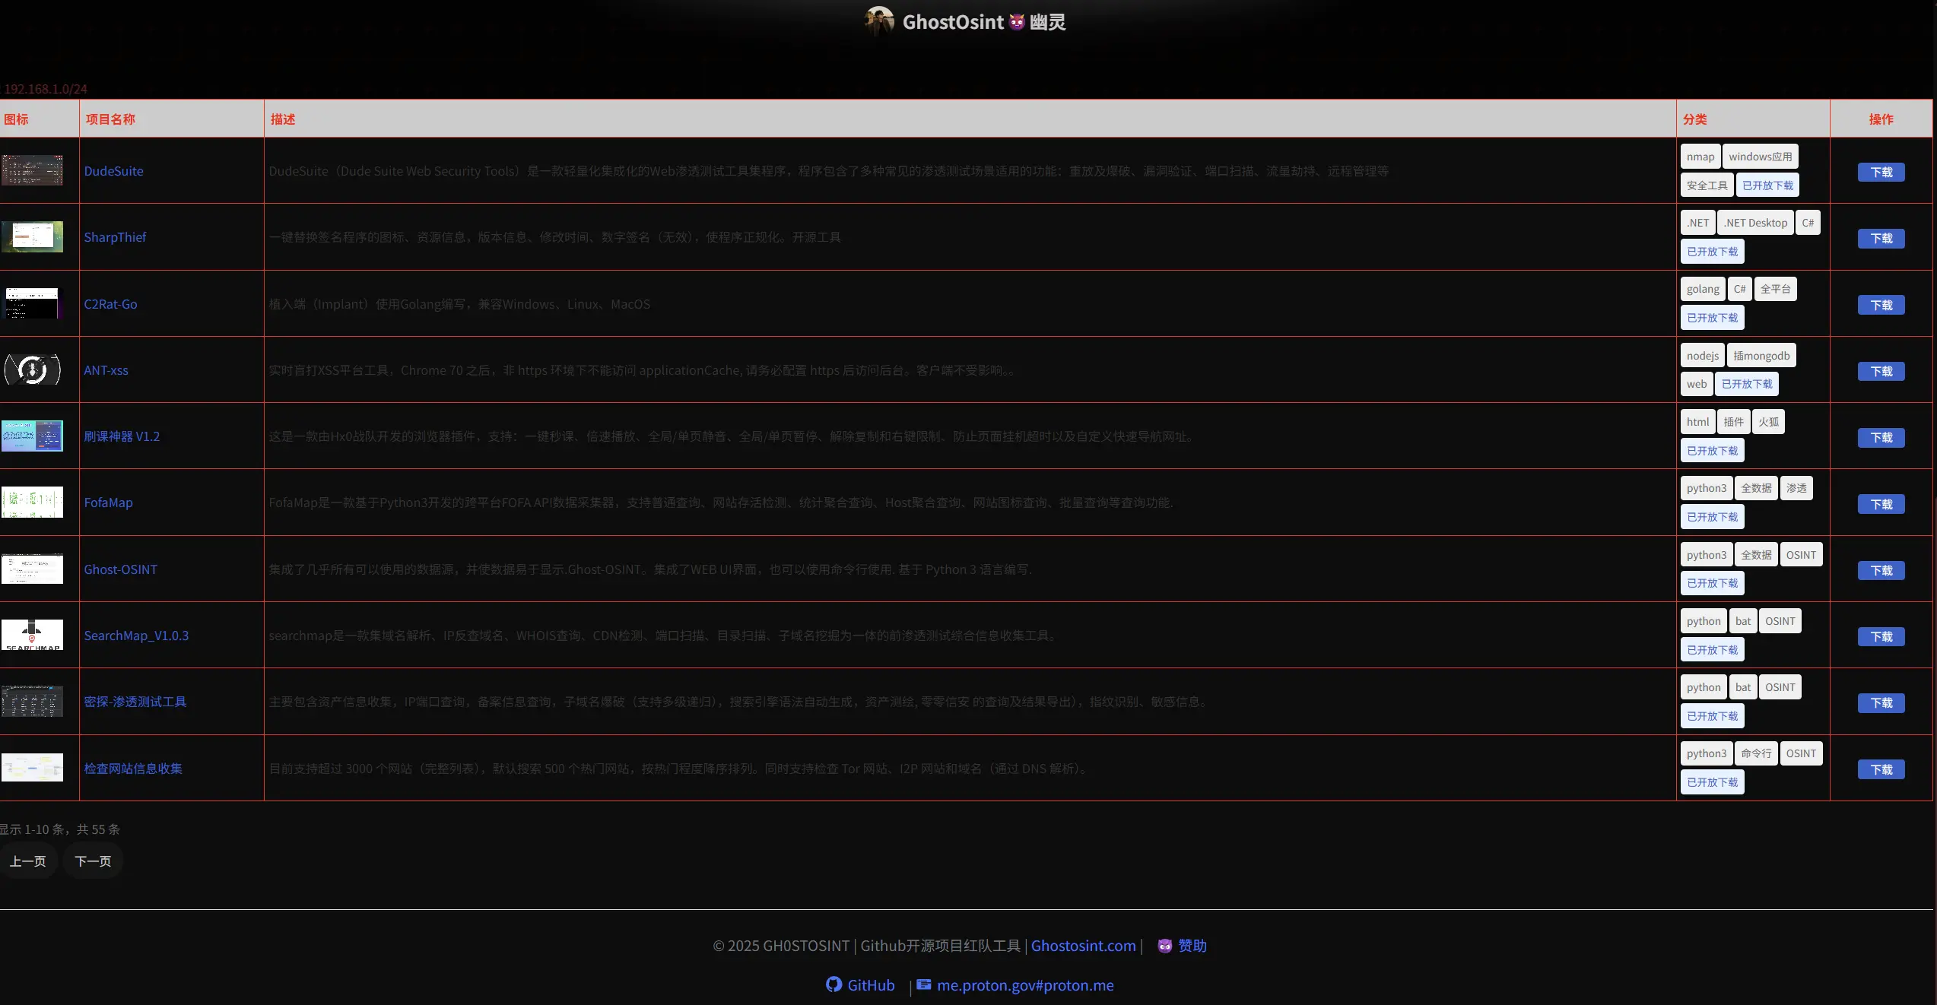This screenshot has height=1005, width=1937.
Task: Open the SharpThief thumbnail image
Action: tap(32, 236)
